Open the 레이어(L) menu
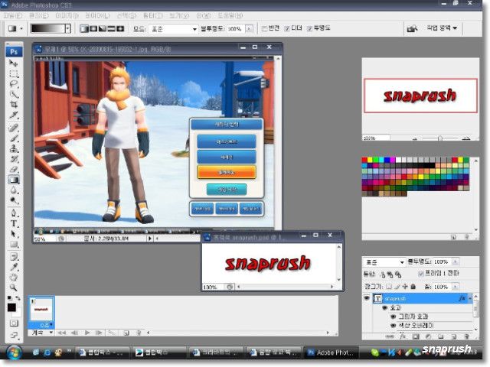The height and width of the screenshot is (367, 490). coord(98,15)
